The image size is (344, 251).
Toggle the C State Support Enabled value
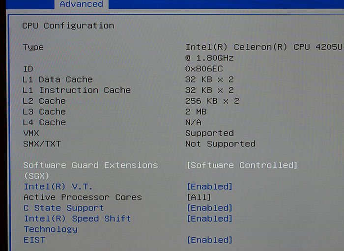(209, 208)
